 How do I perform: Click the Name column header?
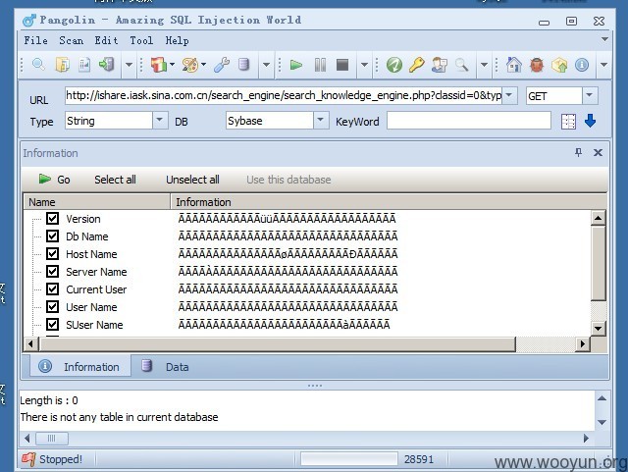97,202
